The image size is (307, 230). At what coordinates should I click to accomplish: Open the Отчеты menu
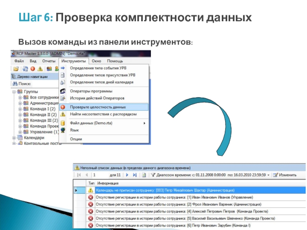click(x=49, y=61)
